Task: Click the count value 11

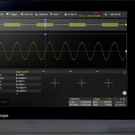Action: pos(17,94)
